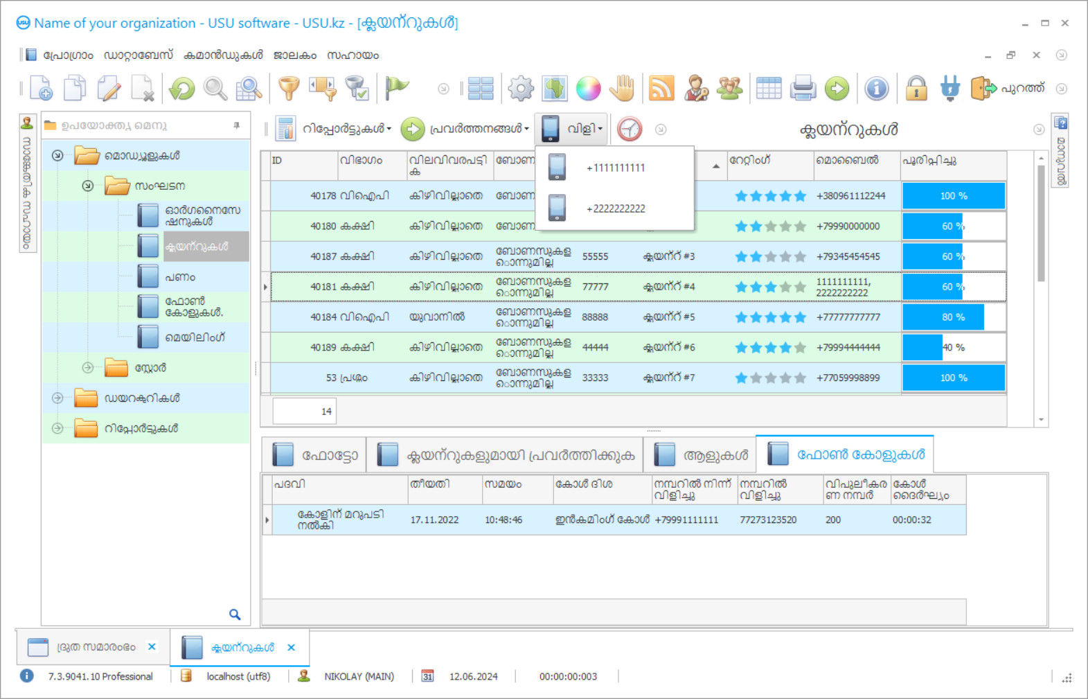This screenshot has height=699, width=1088.
Task: Click the hand icon in toolbar
Action: pyautogui.click(x=623, y=89)
